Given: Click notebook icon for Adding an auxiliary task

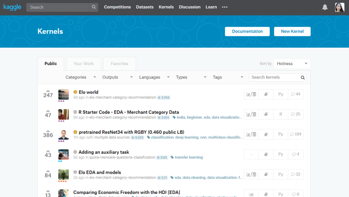Looking at the screenshot, I should click(x=266, y=155).
